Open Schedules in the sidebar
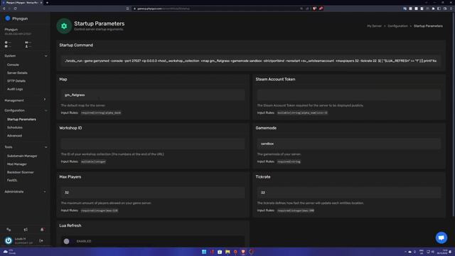 pos(15,127)
